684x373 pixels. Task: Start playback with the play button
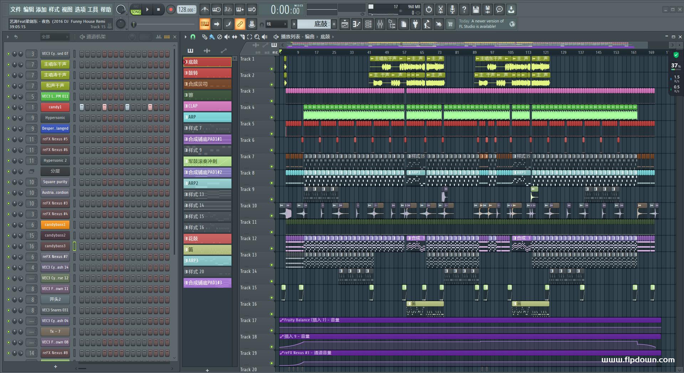coord(147,10)
